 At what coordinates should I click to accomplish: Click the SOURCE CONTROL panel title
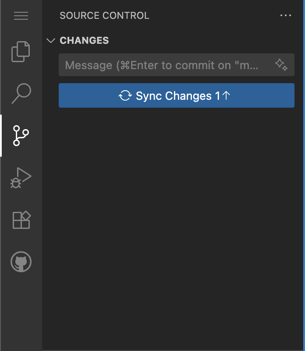pyautogui.click(x=104, y=16)
